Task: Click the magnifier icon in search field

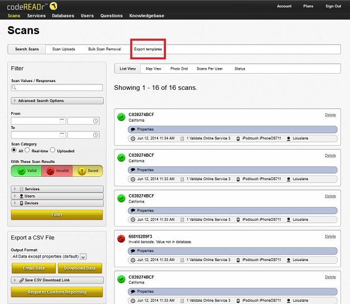Action: click(x=14, y=88)
